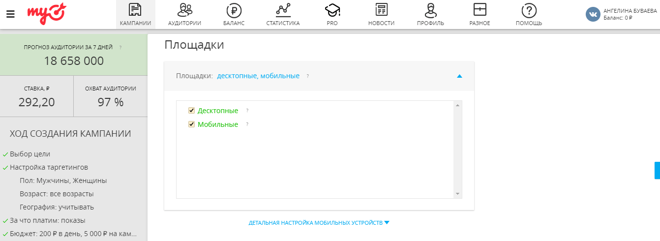Click the blue side tab on right edge

(x=657, y=170)
